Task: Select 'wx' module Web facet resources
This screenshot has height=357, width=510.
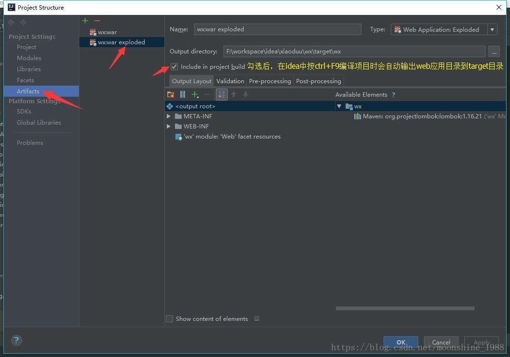Action: pyautogui.click(x=228, y=137)
